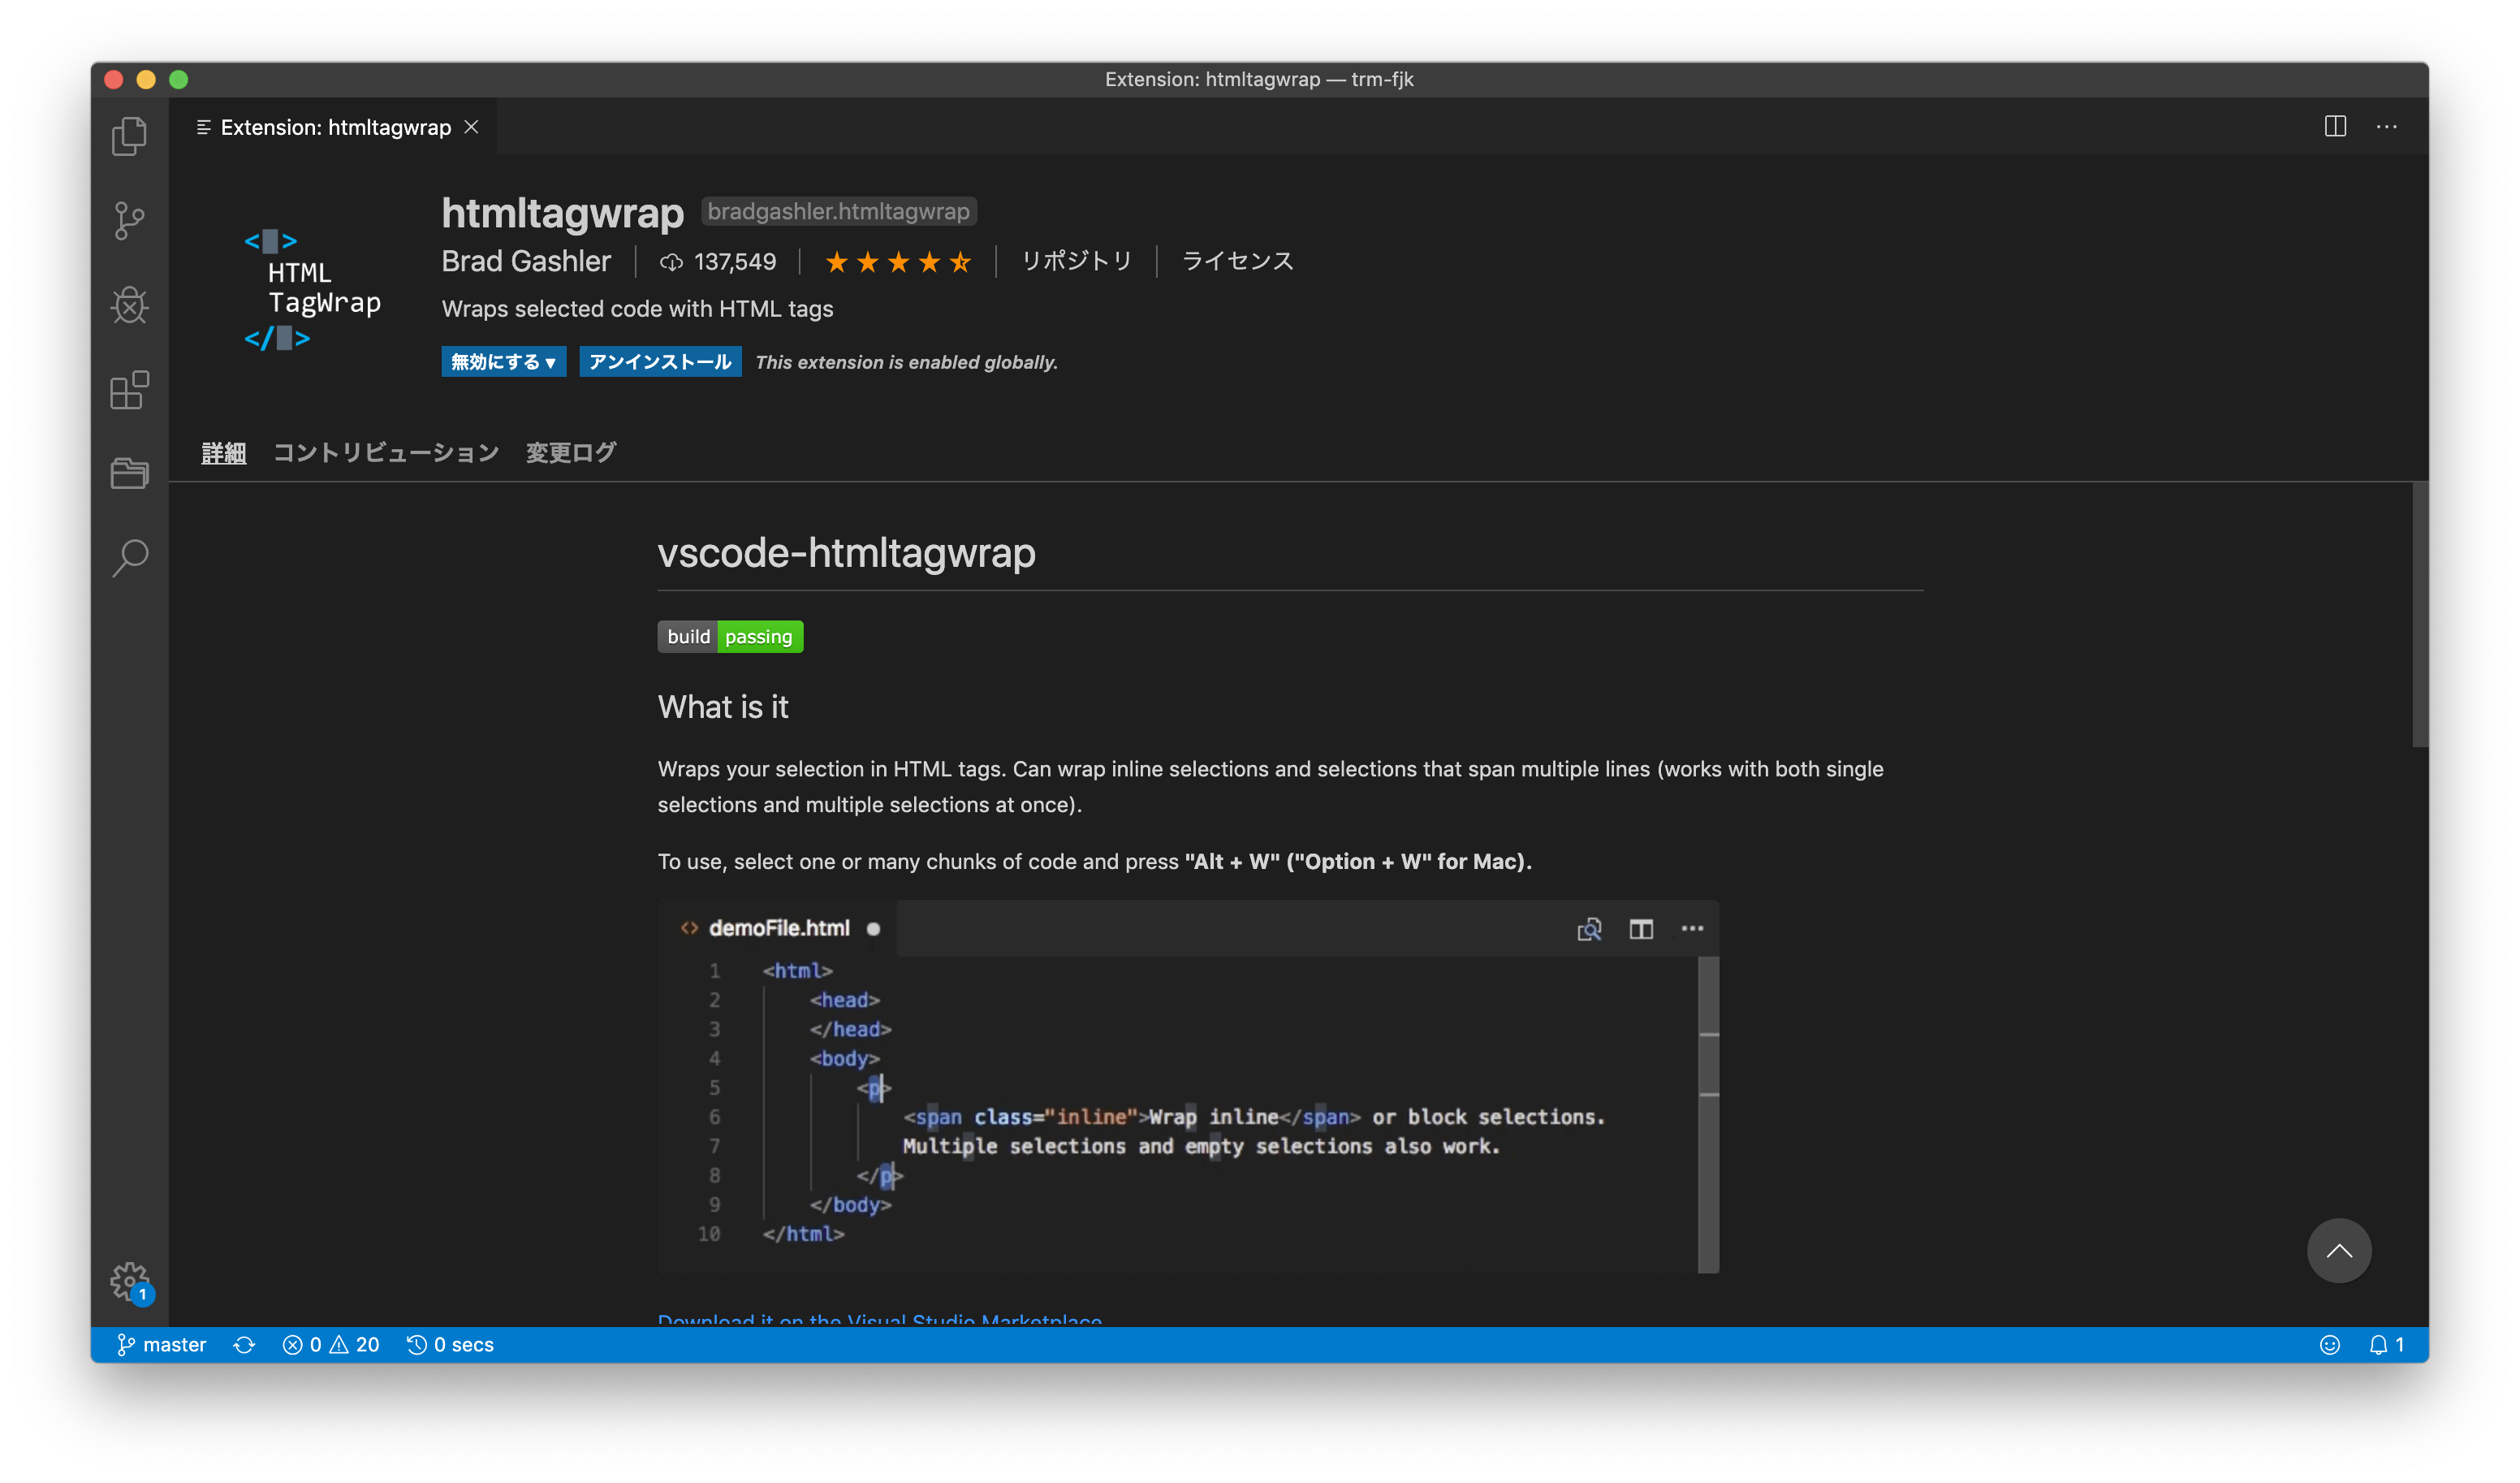Click the 0 secs timer status item
The width and height of the screenshot is (2520, 1483).
451,1344
